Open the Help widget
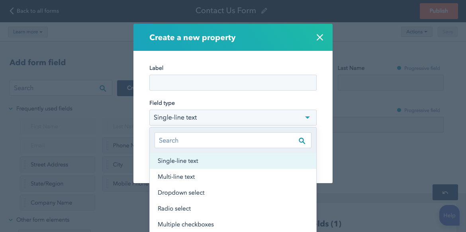 pyautogui.click(x=449, y=215)
